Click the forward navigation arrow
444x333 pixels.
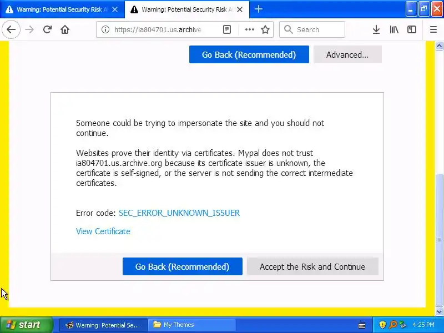pos(29,29)
